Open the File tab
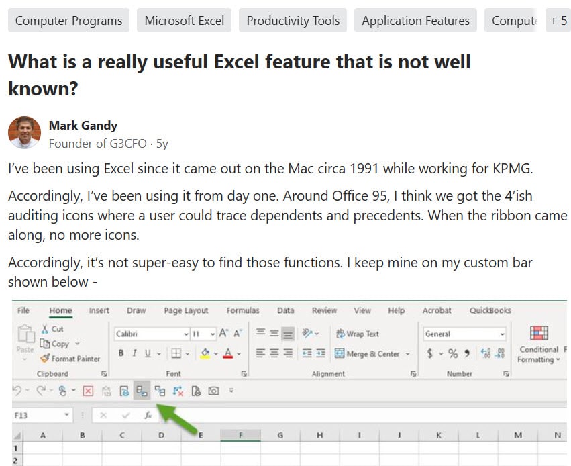Viewport: 571px width, 466px height. click(23, 310)
